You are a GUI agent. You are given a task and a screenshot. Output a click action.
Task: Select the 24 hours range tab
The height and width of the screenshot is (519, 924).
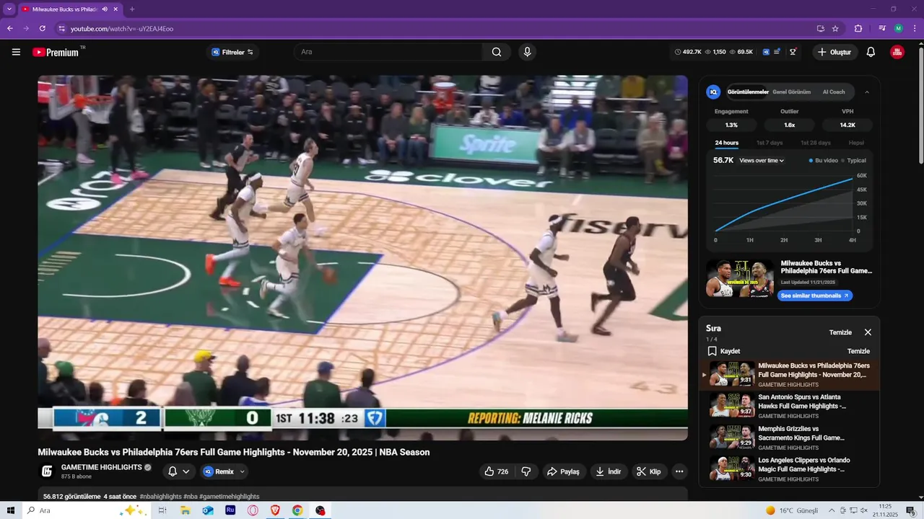(x=727, y=143)
